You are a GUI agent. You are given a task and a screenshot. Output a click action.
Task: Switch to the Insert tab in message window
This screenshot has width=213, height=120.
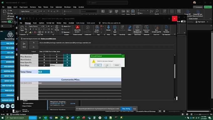tap(35, 23)
